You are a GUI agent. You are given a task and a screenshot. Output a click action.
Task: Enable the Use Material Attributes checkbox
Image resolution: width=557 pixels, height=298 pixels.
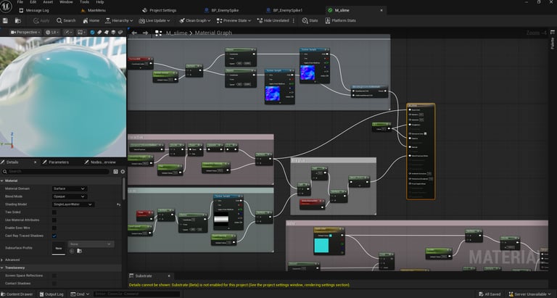[x=54, y=220]
